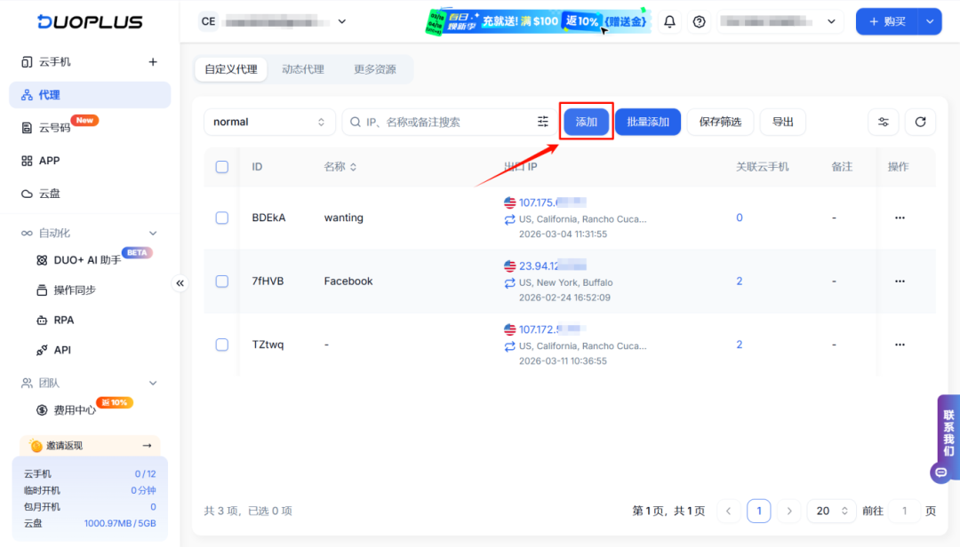The width and height of the screenshot is (960, 547).
Task: Click the 邀请返现 referral progress bar
Action: click(x=90, y=445)
